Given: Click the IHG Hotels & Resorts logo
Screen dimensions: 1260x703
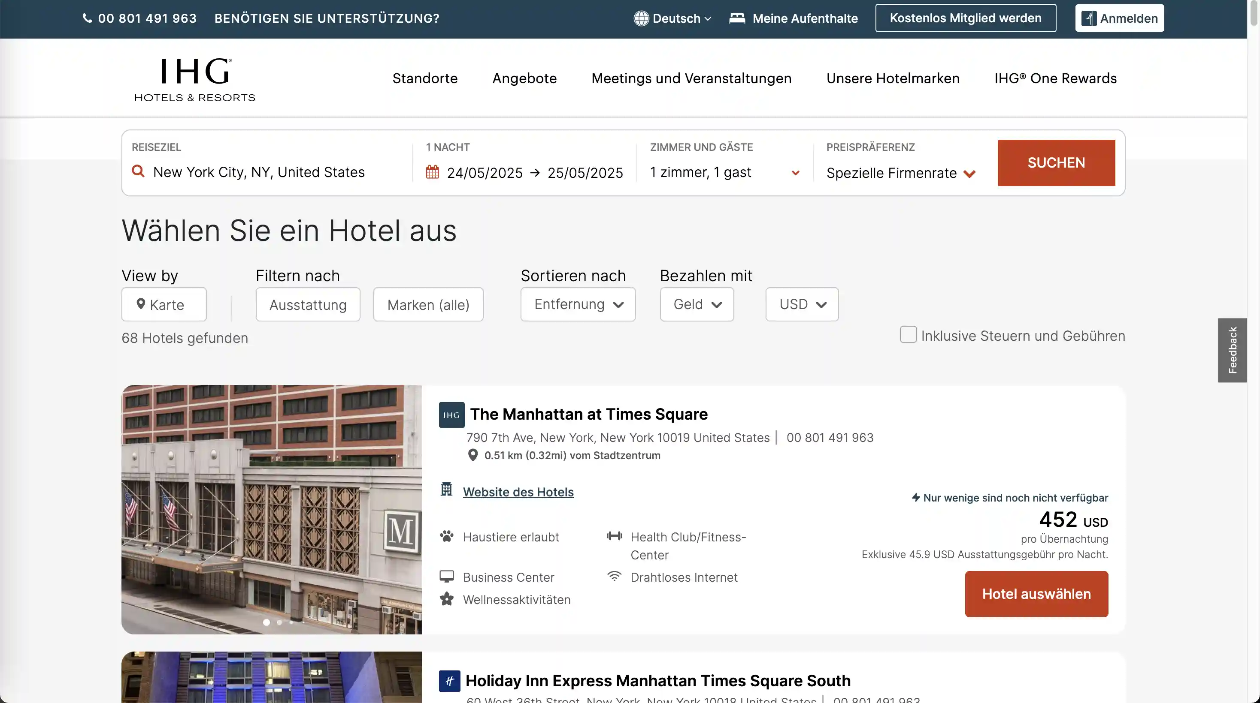Looking at the screenshot, I should (x=195, y=80).
